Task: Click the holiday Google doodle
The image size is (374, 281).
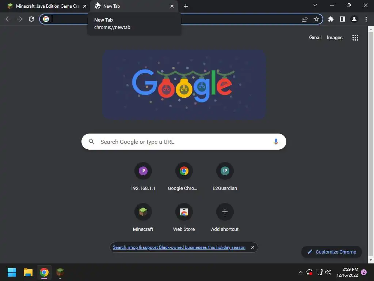Action: pos(184,85)
